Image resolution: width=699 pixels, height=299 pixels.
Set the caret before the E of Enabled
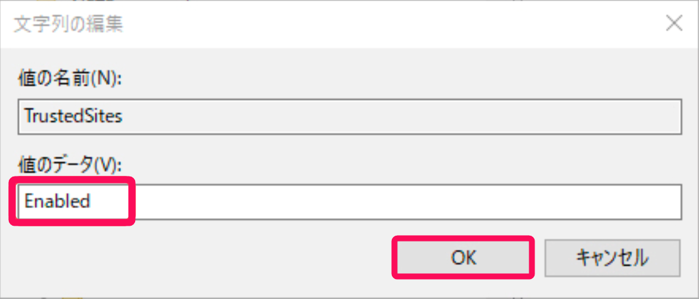24,202
